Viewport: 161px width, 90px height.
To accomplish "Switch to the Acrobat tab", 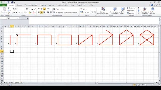I will tap(91, 5).
